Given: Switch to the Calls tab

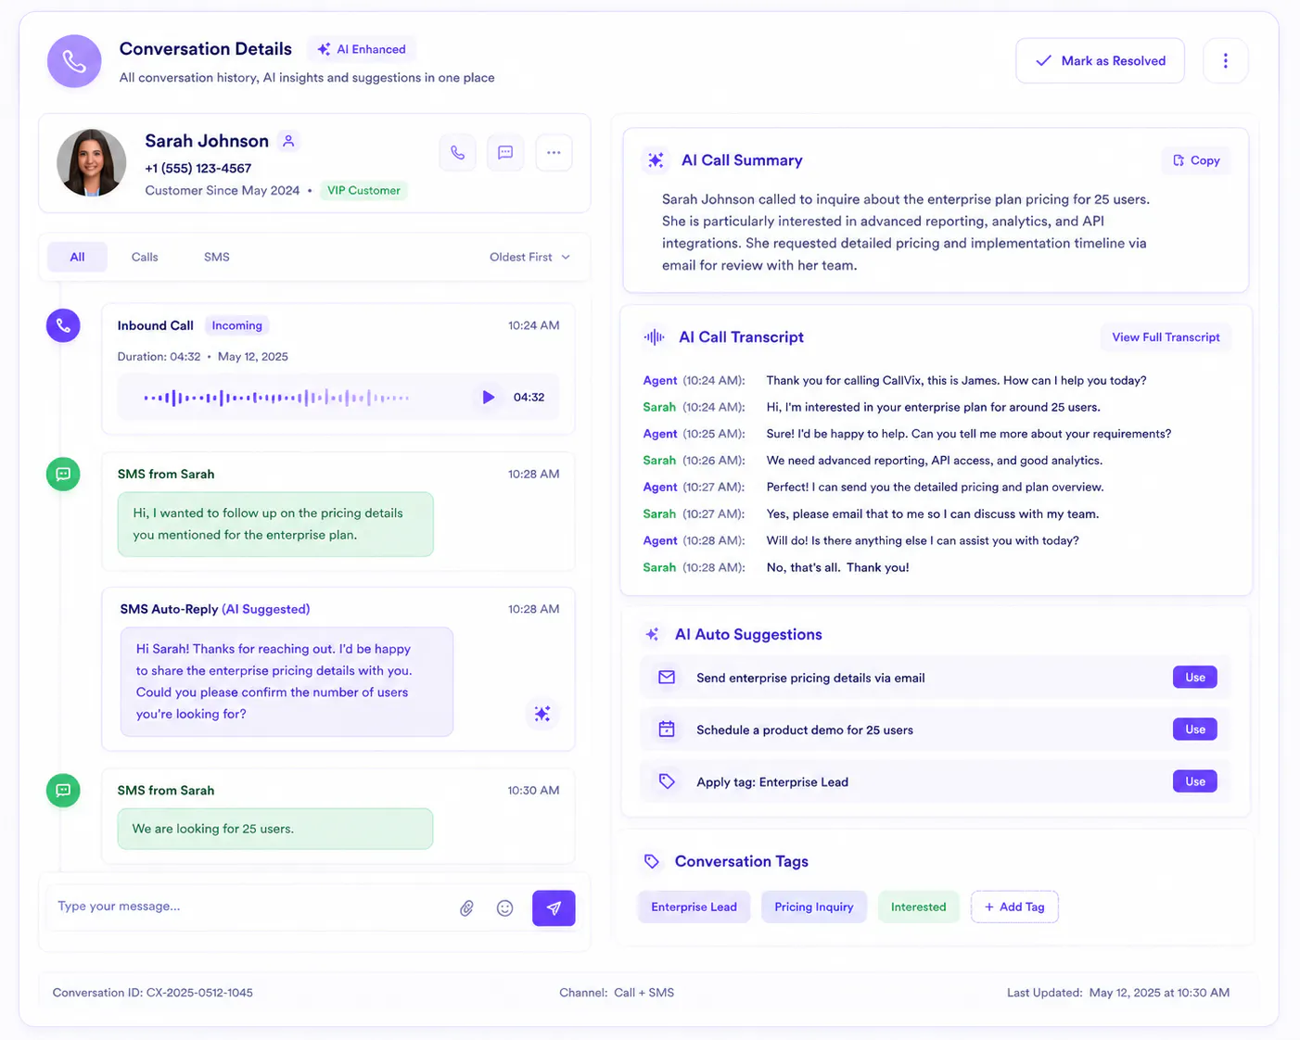Looking at the screenshot, I should (145, 257).
